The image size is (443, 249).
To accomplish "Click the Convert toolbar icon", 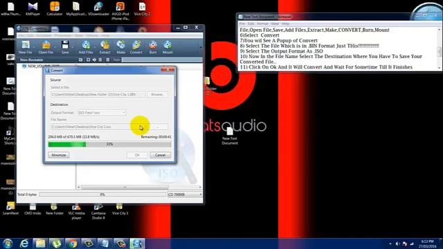I will 136,47.
